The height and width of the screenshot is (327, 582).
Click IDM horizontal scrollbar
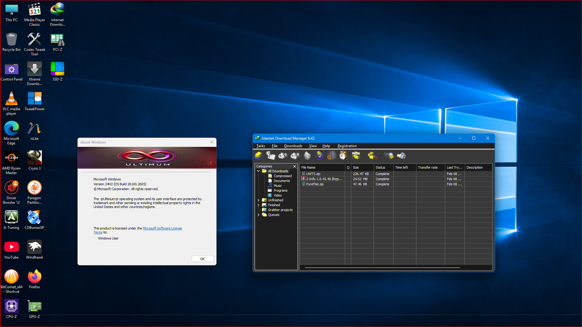click(382, 268)
